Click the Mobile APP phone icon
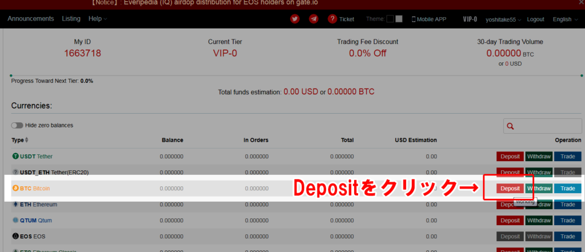The image size is (585, 252). click(x=414, y=19)
